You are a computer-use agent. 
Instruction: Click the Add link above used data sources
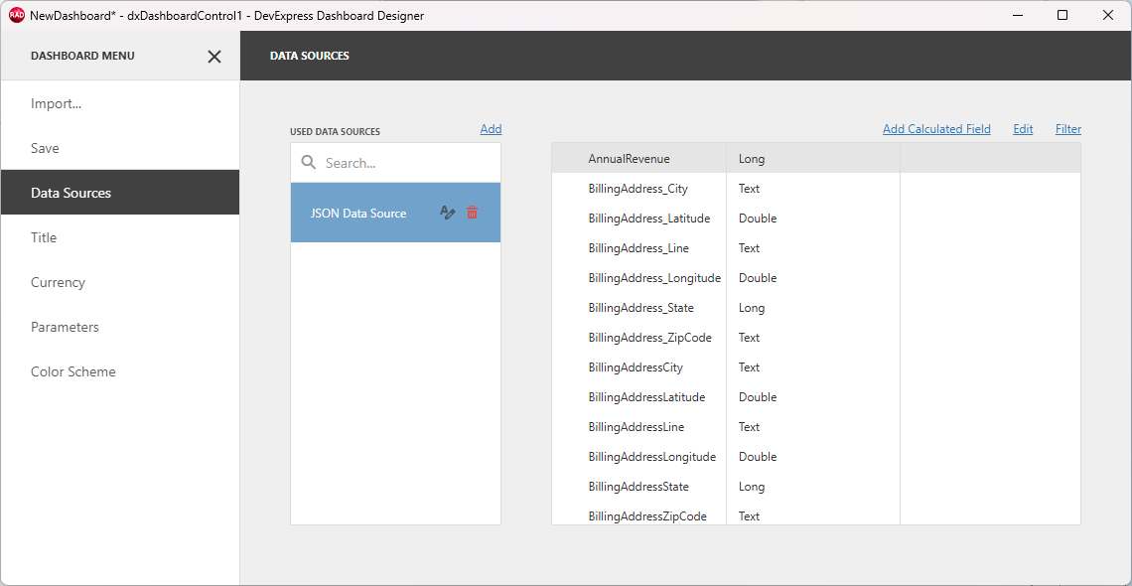491,129
